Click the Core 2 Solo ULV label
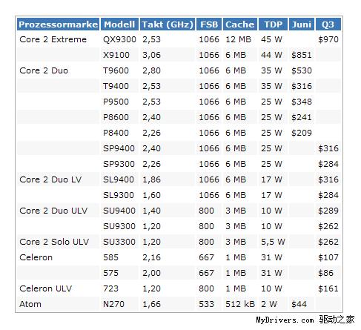Image resolution: width=361 pixels, height=330 pixels. tap(54, 242)
